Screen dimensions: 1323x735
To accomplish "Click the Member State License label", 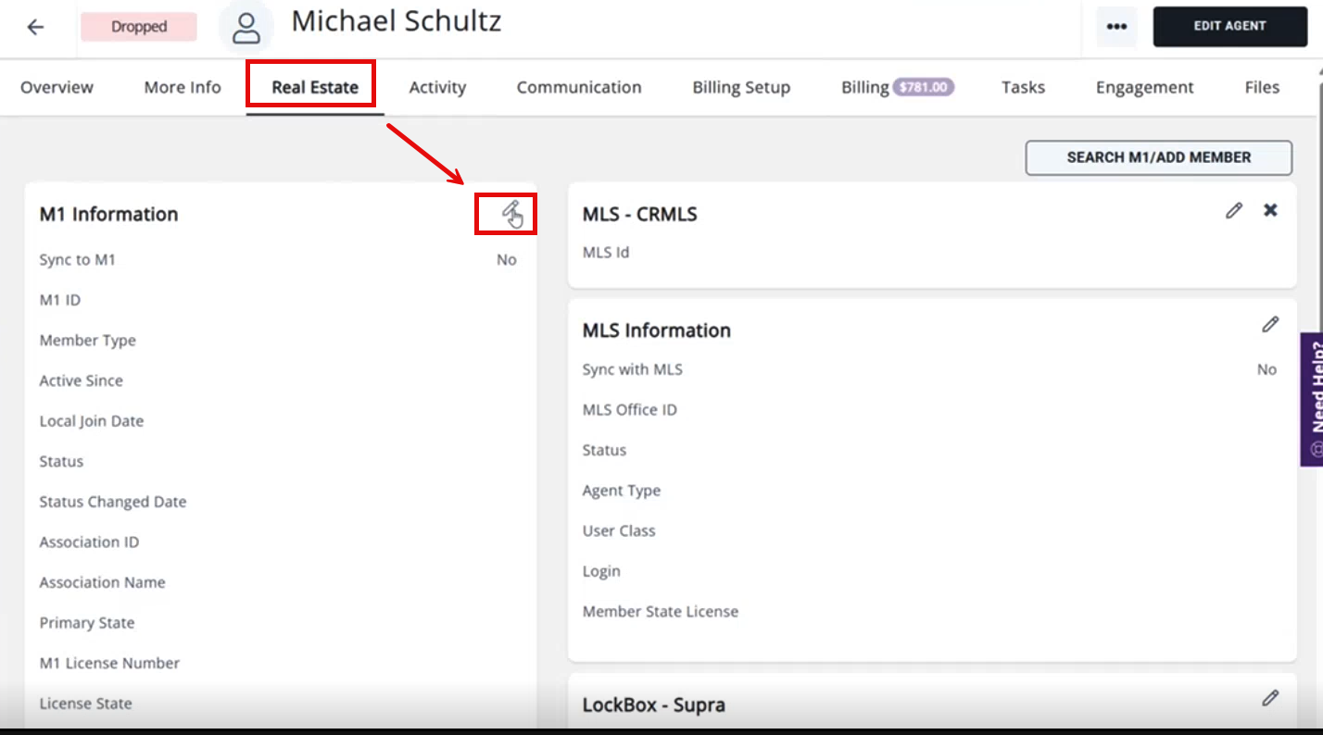I will (661, 612).
